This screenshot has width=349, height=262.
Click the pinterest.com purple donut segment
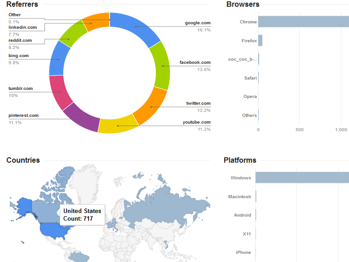pos(82,119)
